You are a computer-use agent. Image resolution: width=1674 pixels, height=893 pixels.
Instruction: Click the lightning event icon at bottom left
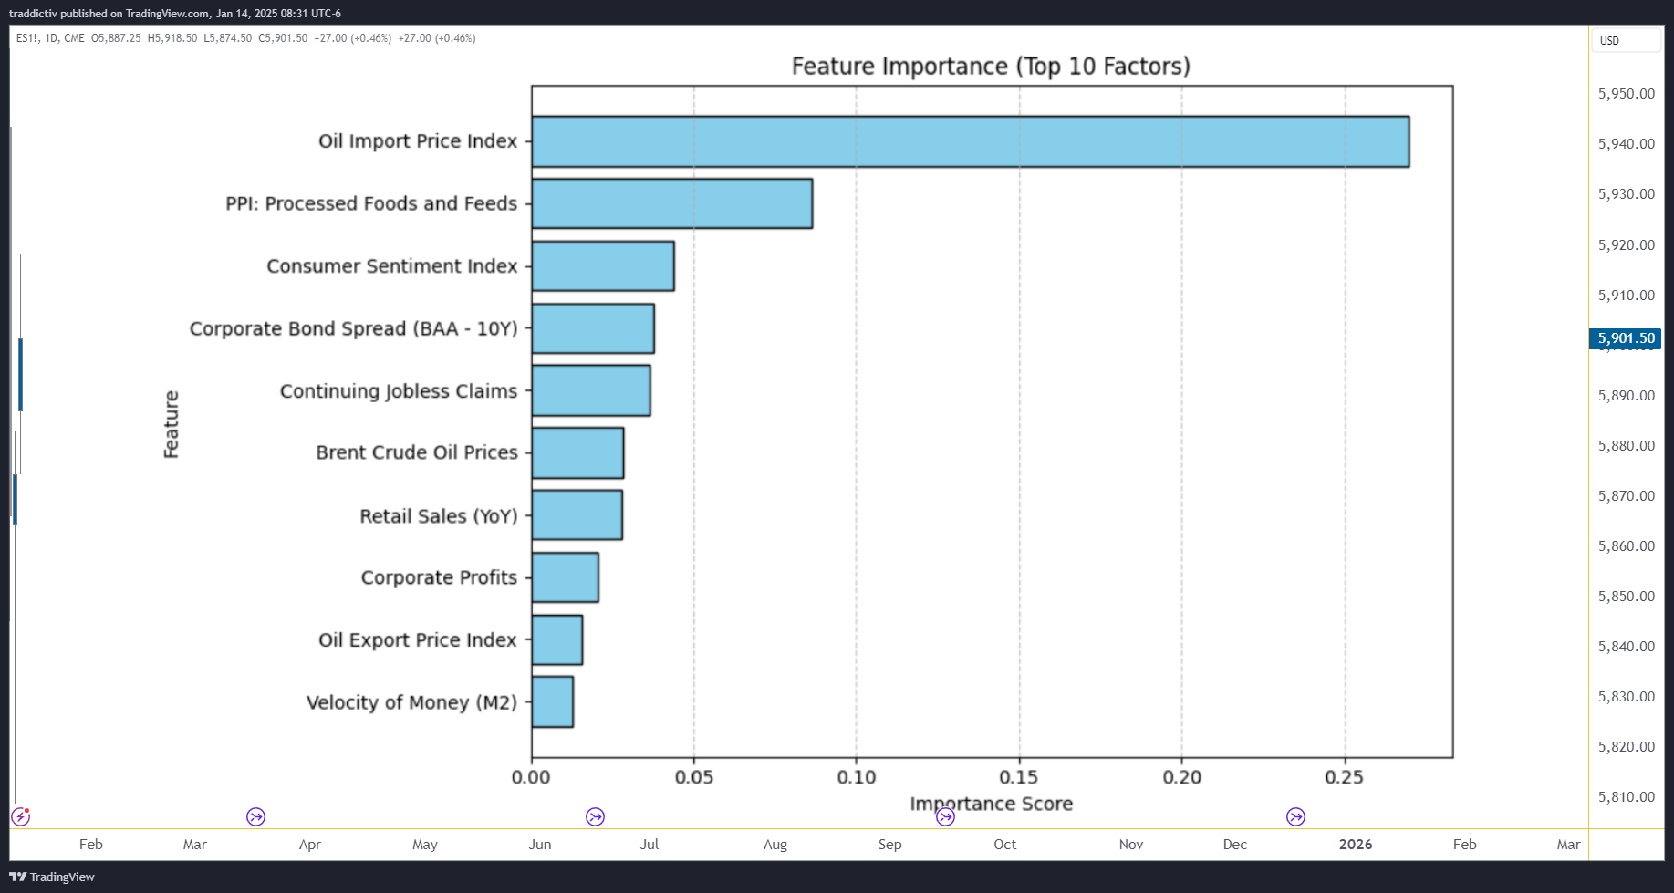(x=20, y=816)
